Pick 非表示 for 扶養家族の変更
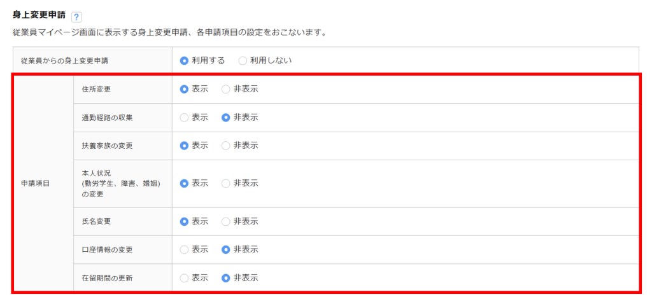This screenshot has height=304, width=652. tap(225, 146)
